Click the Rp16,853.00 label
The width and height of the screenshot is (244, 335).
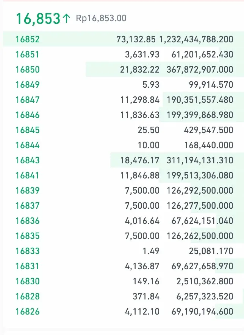(x=101, y=17)
